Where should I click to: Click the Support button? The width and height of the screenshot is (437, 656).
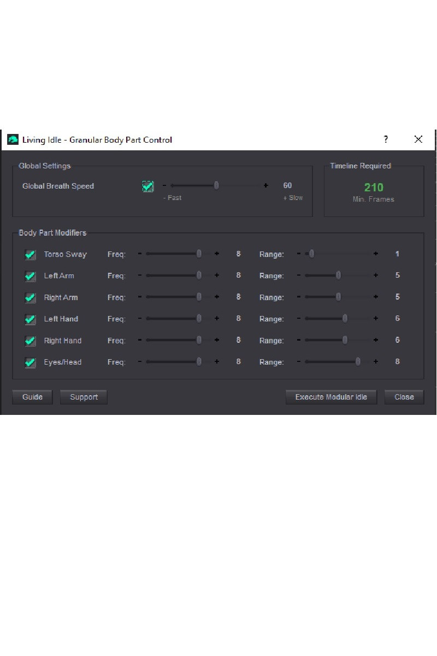click(84, 397)
